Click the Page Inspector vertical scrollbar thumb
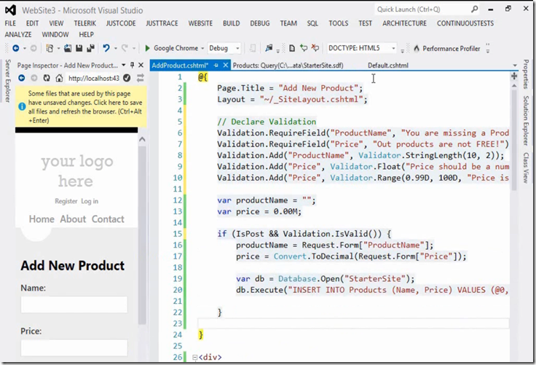 click(x=142, y=235)
